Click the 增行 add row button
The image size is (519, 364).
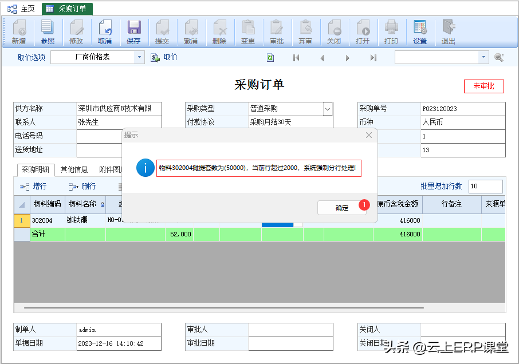(x=33, y=187)
